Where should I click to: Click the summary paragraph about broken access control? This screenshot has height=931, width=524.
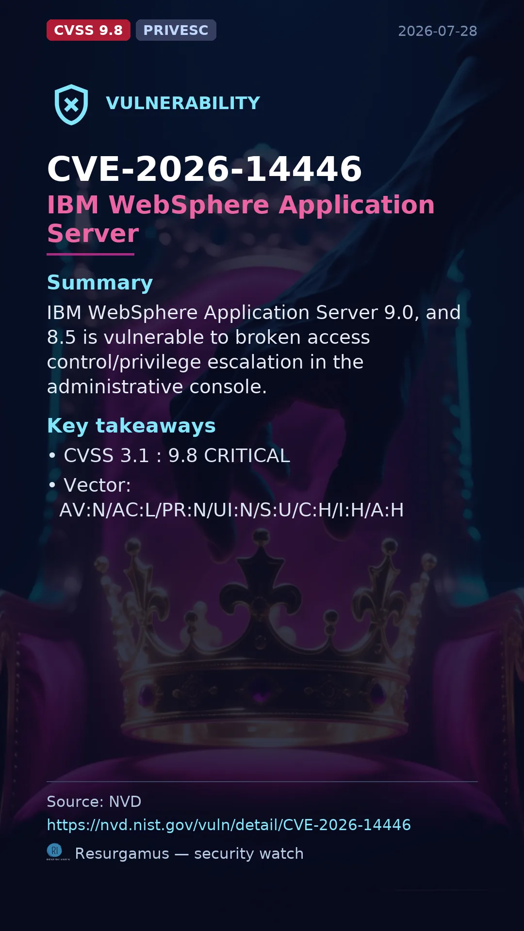coord(254,349)
